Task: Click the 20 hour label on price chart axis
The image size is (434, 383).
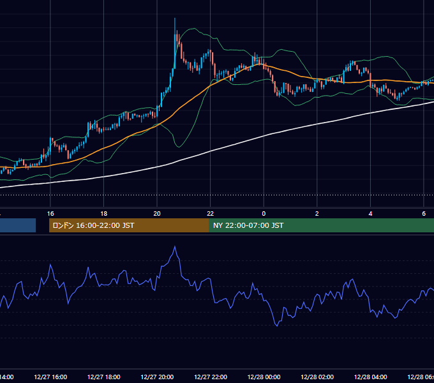Action: [x=157, y=214]
